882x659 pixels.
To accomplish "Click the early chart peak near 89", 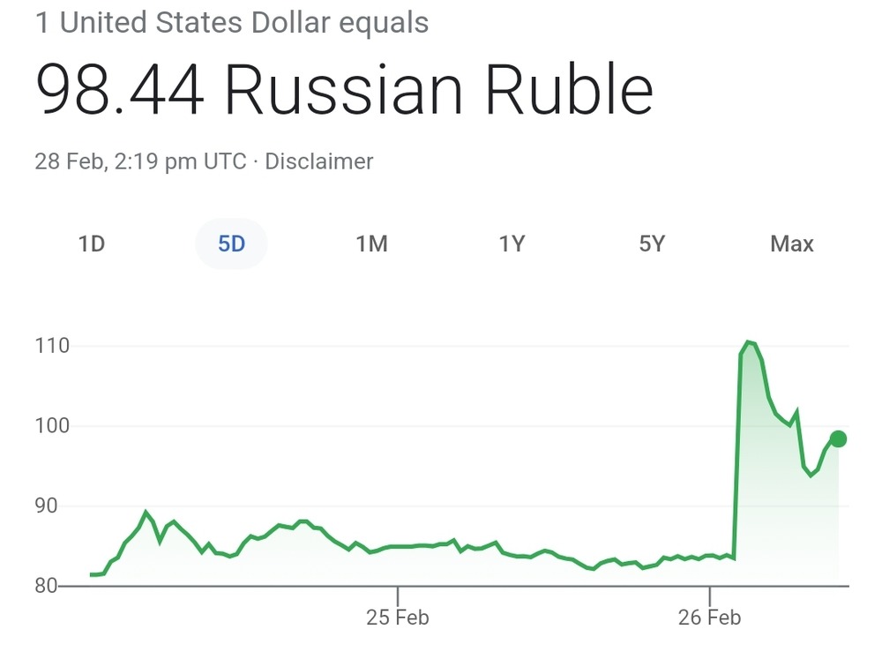I will (146, 513).
